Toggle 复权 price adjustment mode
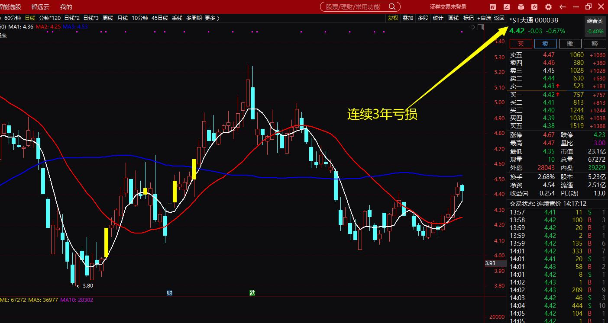Viewport: 608px width, 323px height. point(393,18)
